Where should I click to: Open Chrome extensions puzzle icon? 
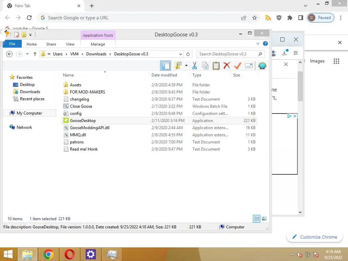(290, 18)
